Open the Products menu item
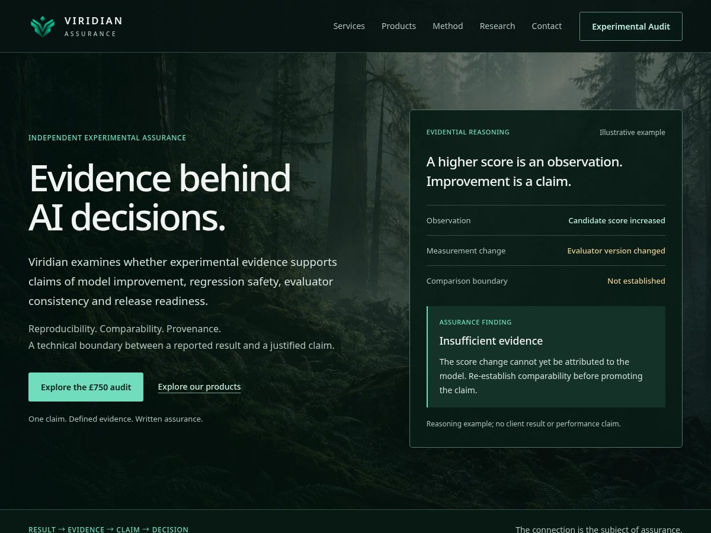The image size is (711, 533). point(399,26)
